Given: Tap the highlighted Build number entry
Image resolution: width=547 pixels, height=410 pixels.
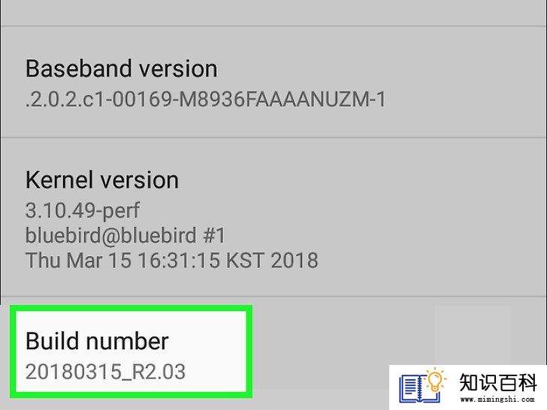Looking at the screenshot, I should point(131,351).
